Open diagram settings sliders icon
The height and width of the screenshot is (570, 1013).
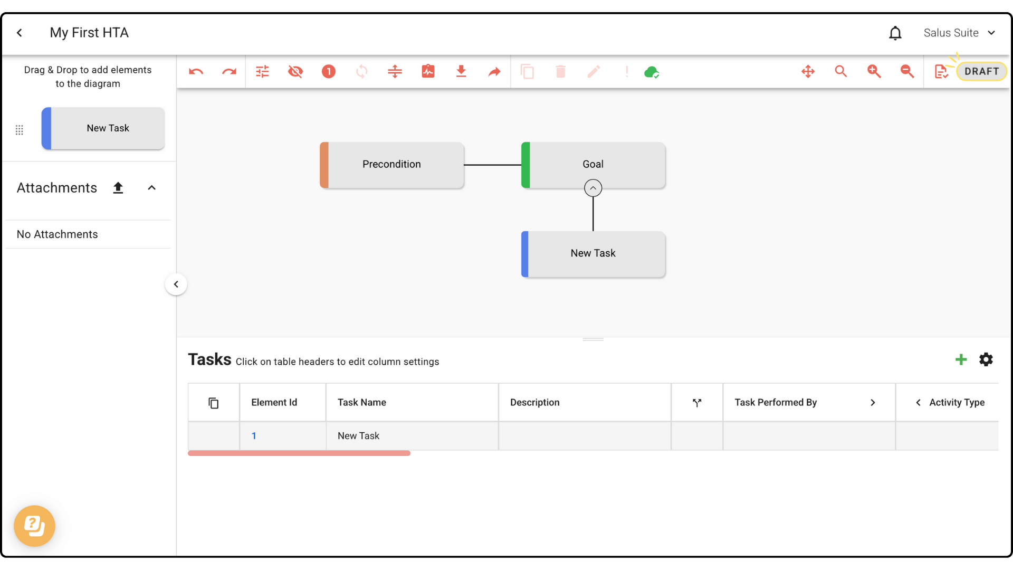[262, 72]
